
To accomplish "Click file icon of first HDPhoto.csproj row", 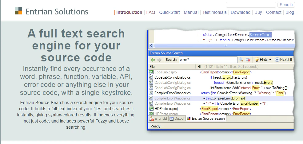I will click(151, 109).
